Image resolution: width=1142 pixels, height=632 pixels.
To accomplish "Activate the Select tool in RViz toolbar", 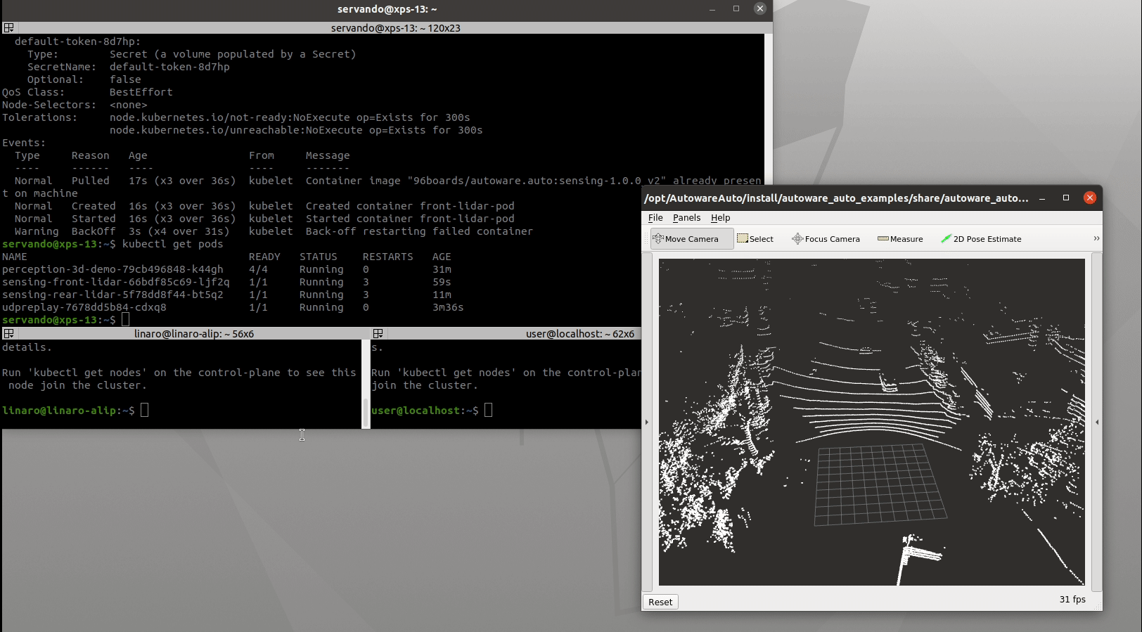I will [755, 239].
